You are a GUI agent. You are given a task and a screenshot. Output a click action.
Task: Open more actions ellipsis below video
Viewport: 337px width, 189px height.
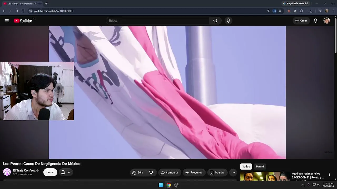tap(233, 172)
